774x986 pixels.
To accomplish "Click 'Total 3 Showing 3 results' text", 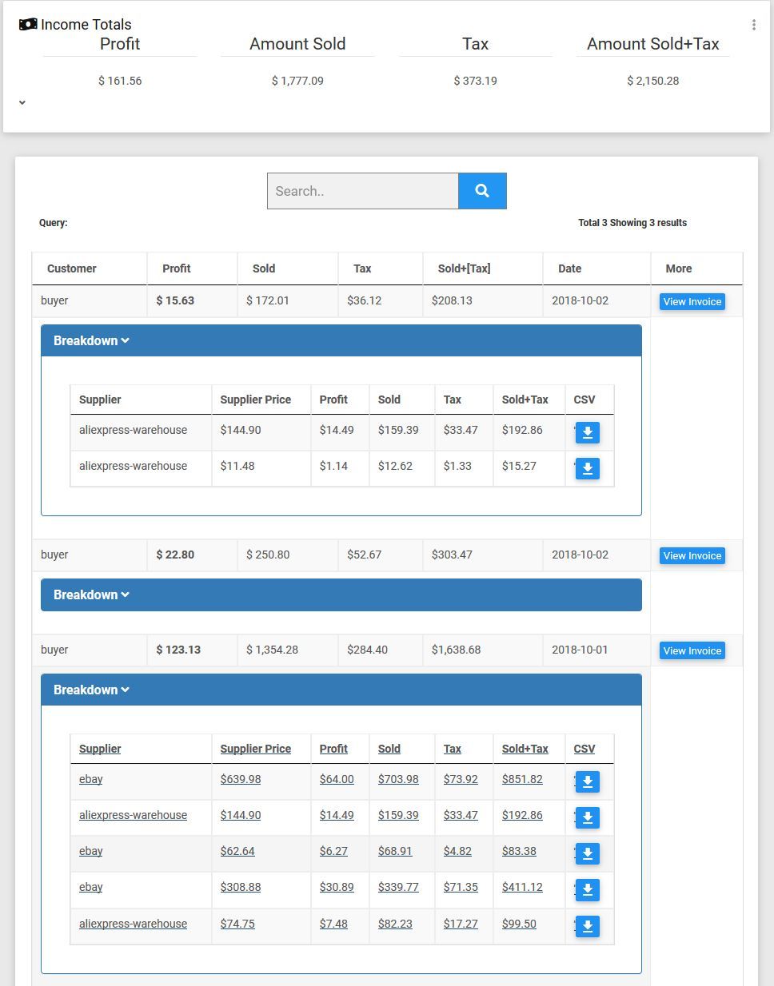I will (x=632, y=223).
